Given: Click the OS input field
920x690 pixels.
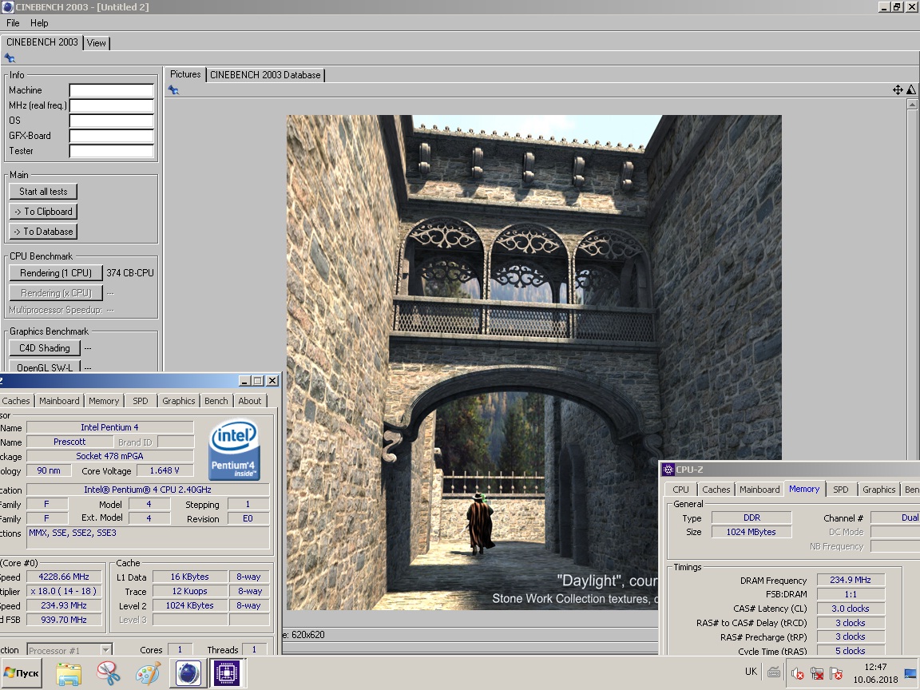Looking at the screenshot, I should click(112, 121).
